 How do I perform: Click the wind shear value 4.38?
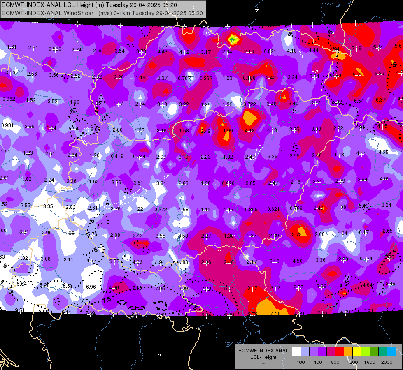(276, 314)
